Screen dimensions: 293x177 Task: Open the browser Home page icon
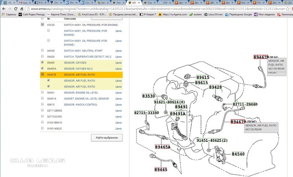click(22, 9)
